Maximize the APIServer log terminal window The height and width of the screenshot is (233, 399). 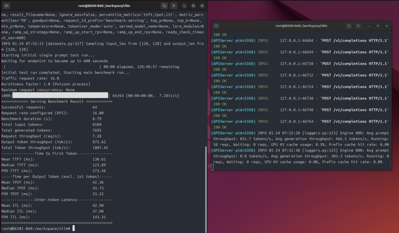(x=378, y=26)
